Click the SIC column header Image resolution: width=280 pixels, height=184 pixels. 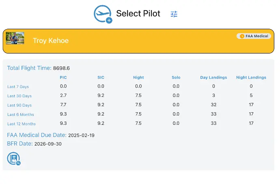coord(101,77)
